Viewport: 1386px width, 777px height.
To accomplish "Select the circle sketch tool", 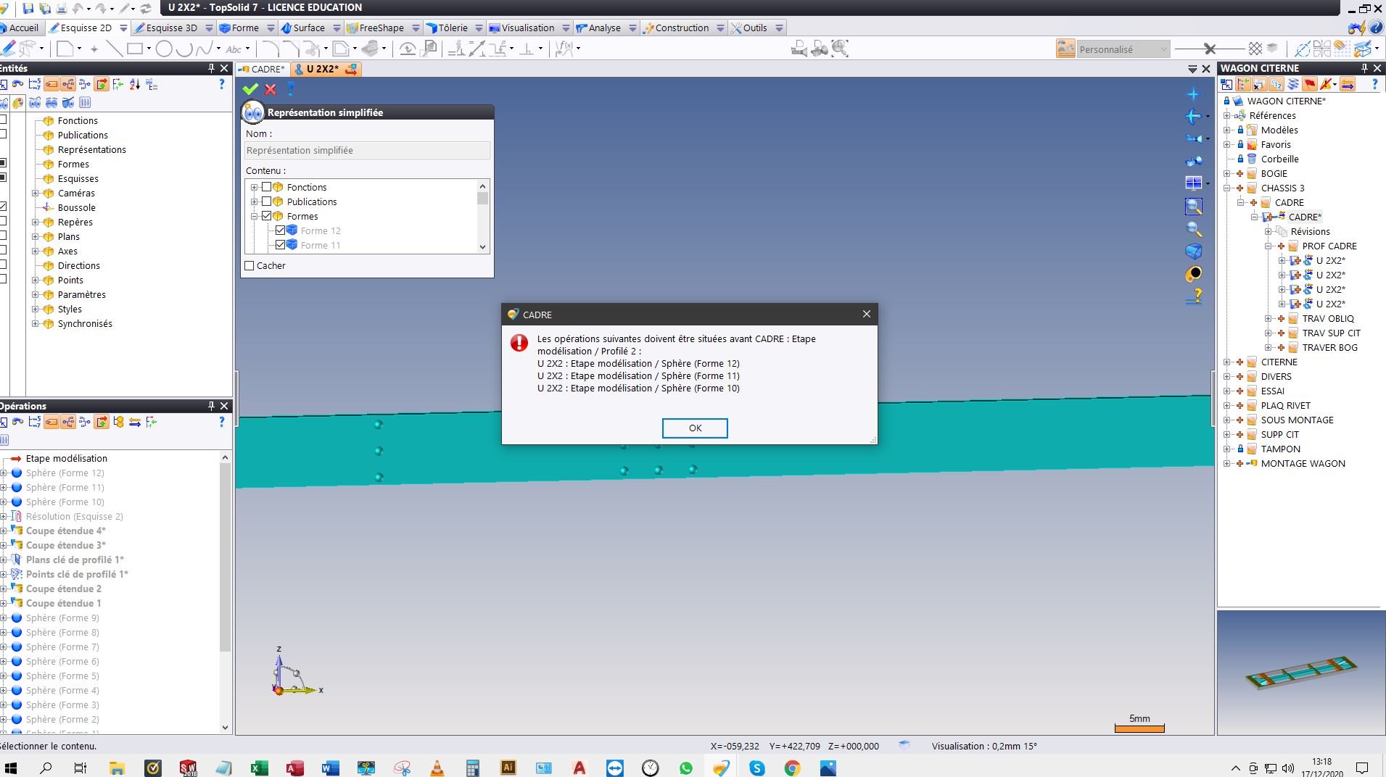I will (x=164, y=49).
